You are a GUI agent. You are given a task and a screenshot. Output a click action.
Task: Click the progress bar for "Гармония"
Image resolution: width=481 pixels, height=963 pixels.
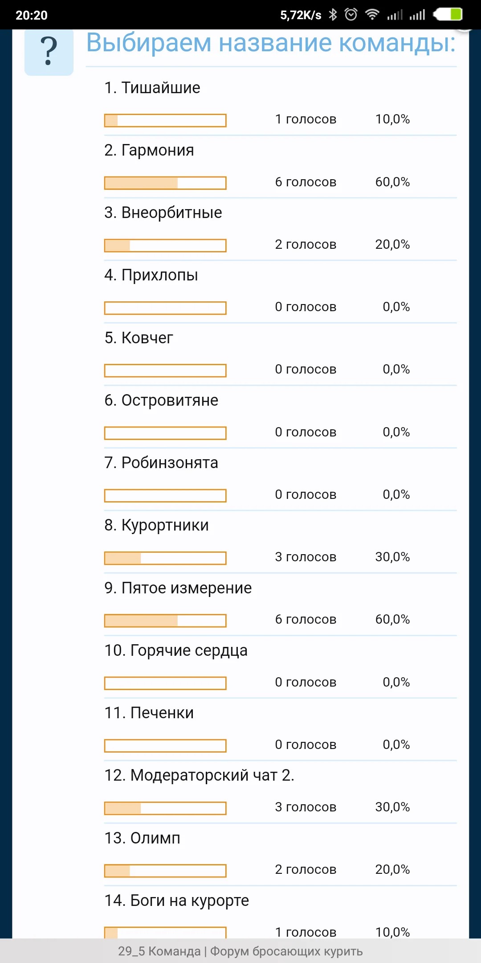[165, 183]
